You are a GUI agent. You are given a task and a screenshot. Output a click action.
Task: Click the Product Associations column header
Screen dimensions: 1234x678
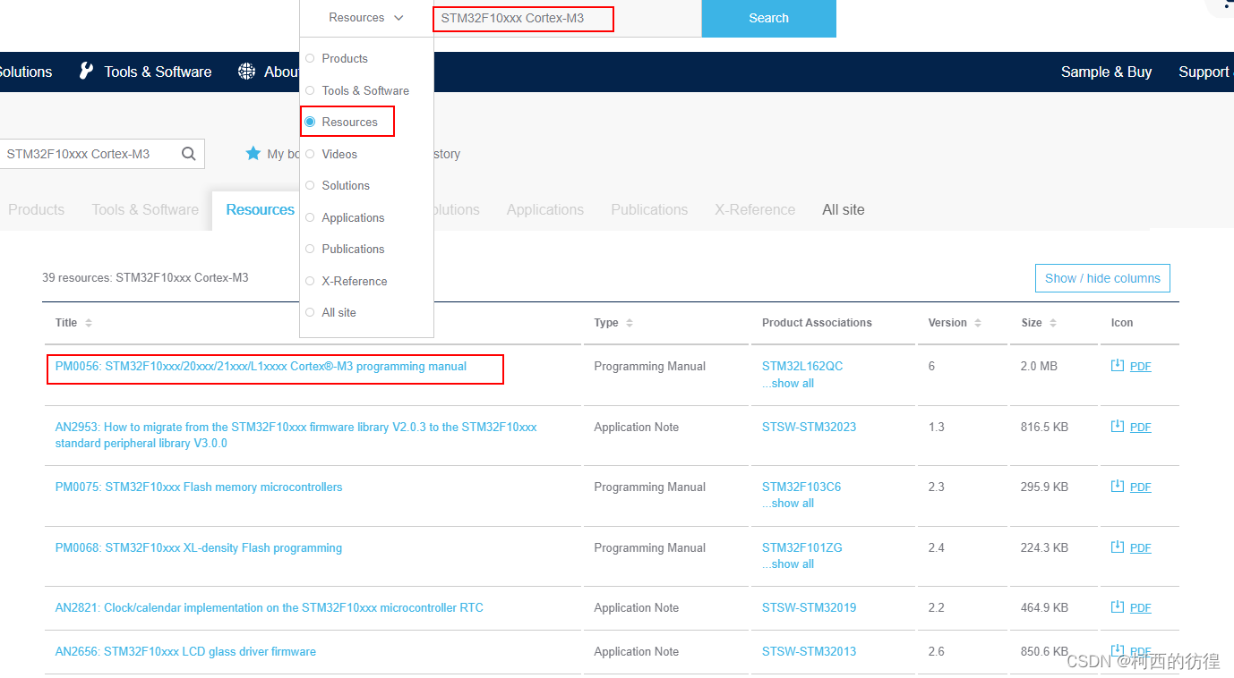click(x=817, y=323)
